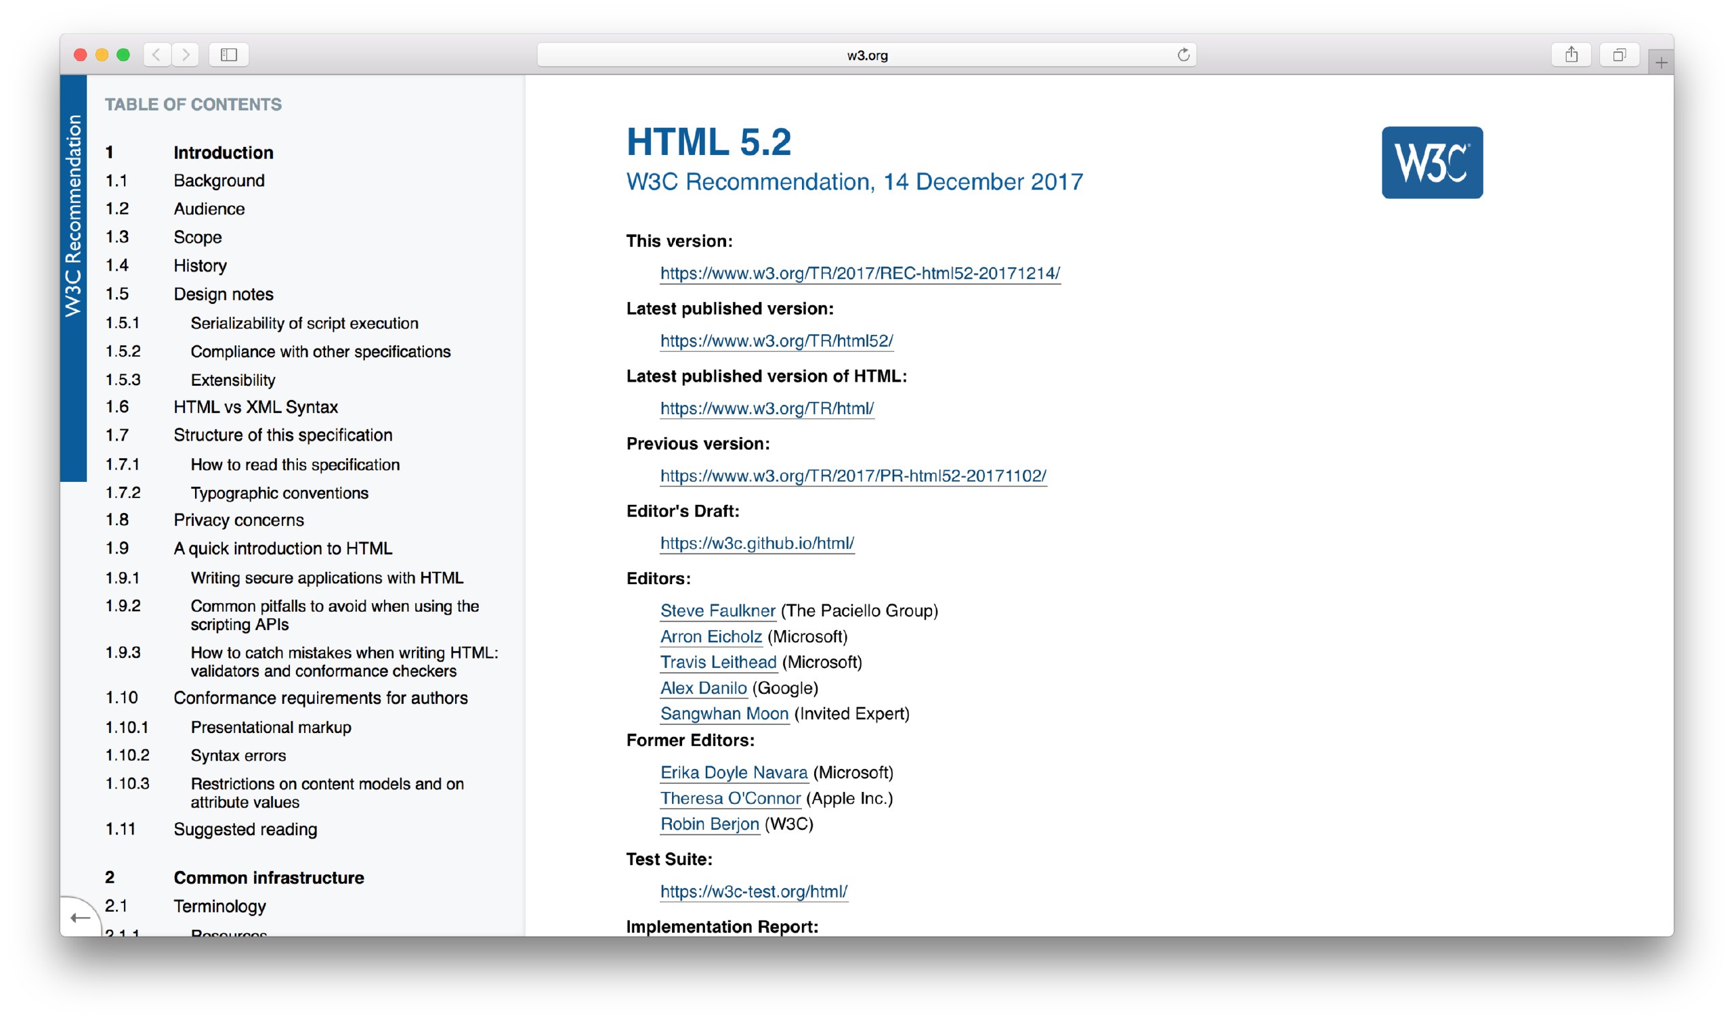Open the Share menu icon

(1571, 54)
